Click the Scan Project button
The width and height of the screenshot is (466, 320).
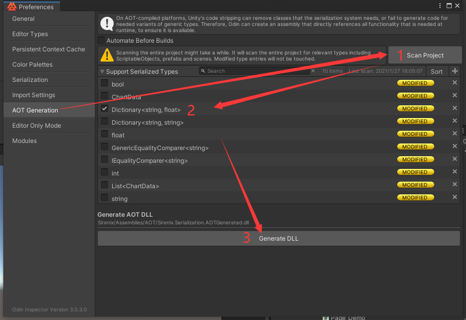pyautogui.click(x=425, y=55)
